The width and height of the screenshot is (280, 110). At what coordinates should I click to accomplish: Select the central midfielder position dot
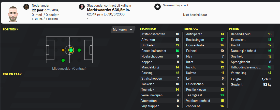pyautogui.click(x=71, y=50)
